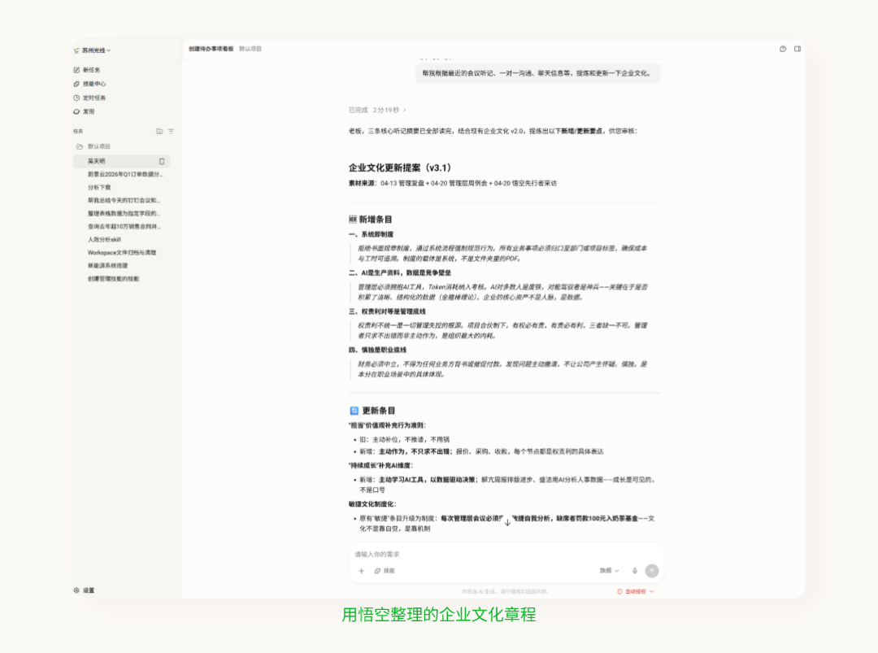Click the microphone voice input icon
The height and width of the screenshot is (653, 878).
(x=635, y=571)
